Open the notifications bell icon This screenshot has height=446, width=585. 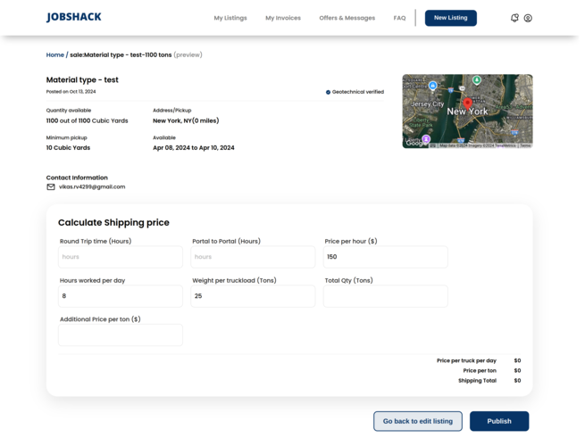[x=514, y=18]
